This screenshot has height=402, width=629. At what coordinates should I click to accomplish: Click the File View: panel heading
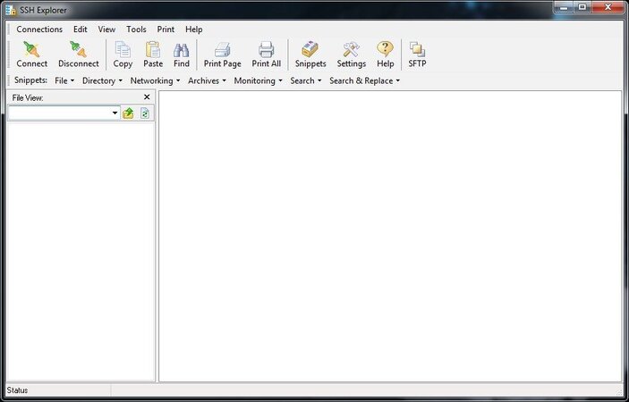tap(28, 97)
